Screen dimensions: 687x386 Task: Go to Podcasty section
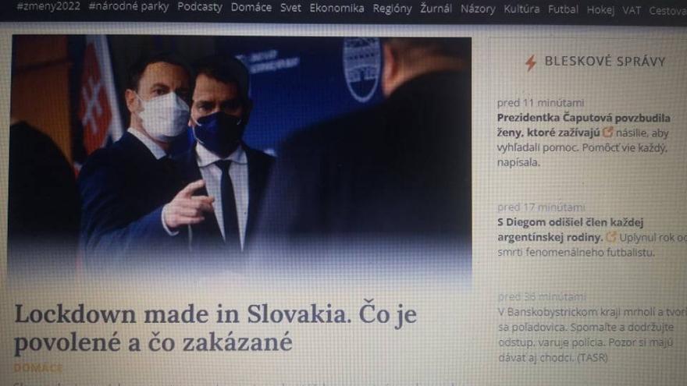[x=200, y=7]
